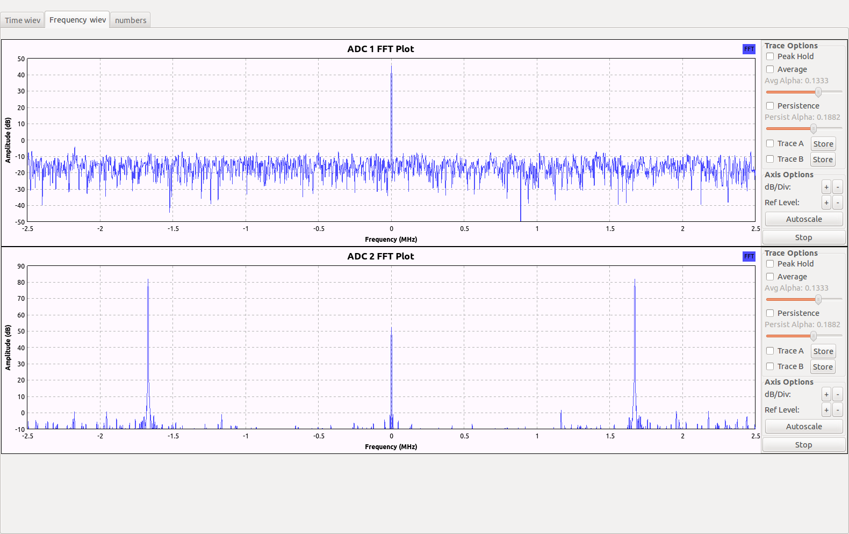
Task: Adjust Avg Alpha slider on ADC 1 plot
Action: pos(818,92)
